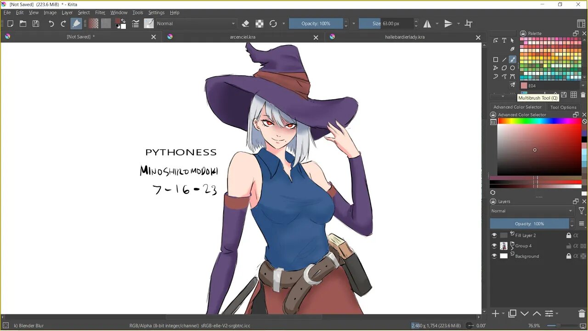Open an existing document icon
Screen dimensions: 588x331
[23, 23]
